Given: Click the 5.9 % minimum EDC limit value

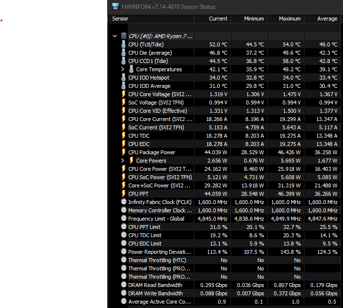Looking at the screenshot, I should [256, 244].
